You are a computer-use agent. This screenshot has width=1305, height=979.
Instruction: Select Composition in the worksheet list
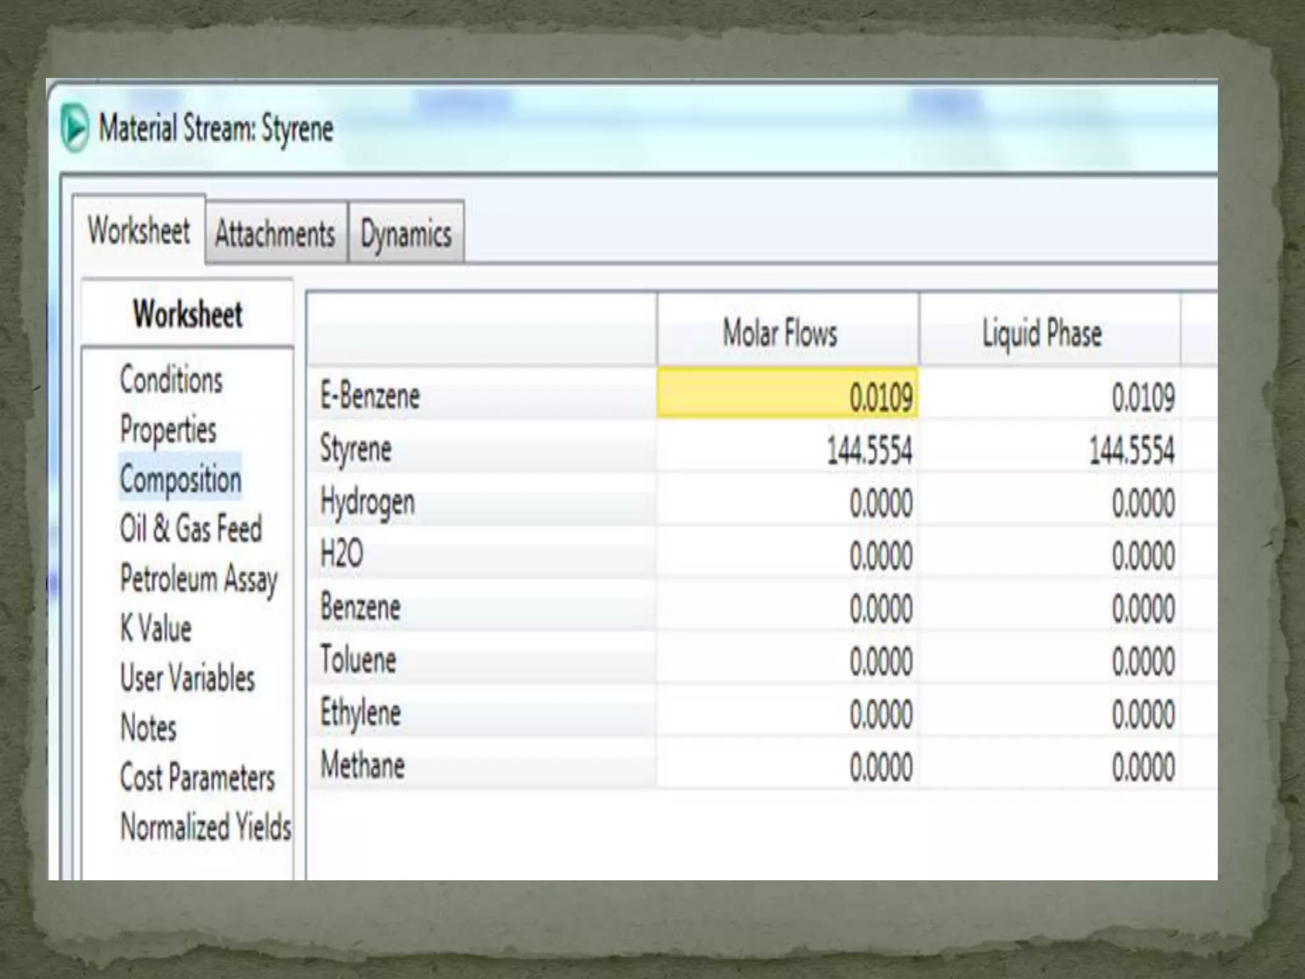coord(180,479)
